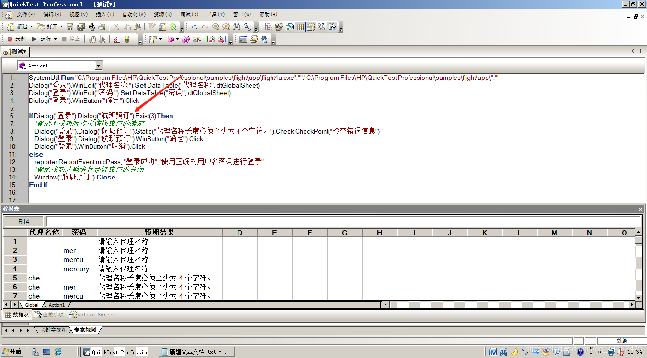
Task: Open the 插入(I) menu
Action: click(104, 15)
